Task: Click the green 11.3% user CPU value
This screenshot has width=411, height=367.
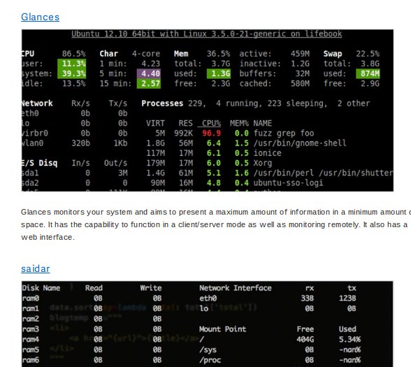Action: 72,64
